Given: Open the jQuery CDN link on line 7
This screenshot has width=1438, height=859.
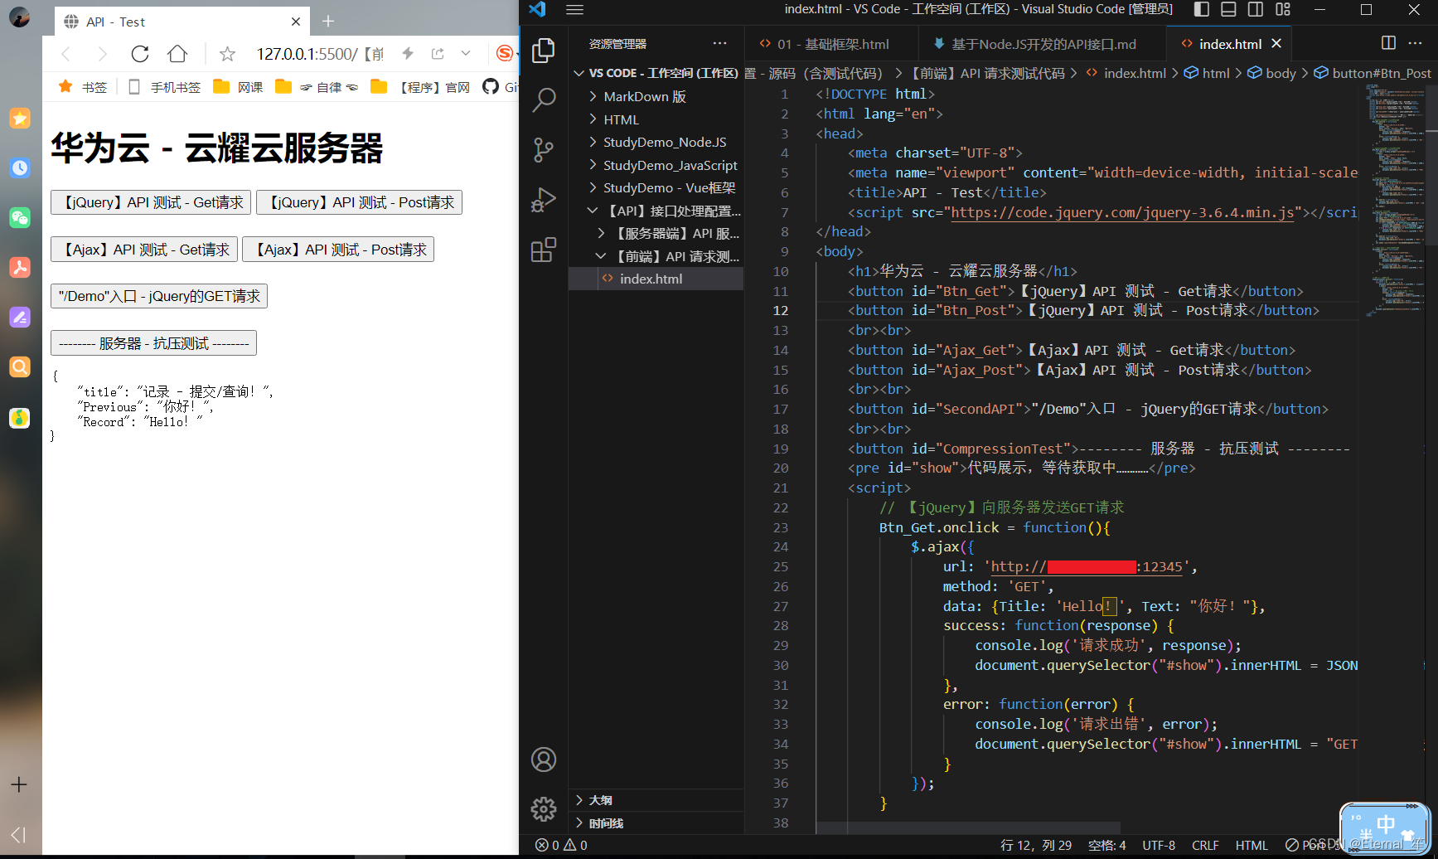Looking at the screenshot, I should point(1122,212).
